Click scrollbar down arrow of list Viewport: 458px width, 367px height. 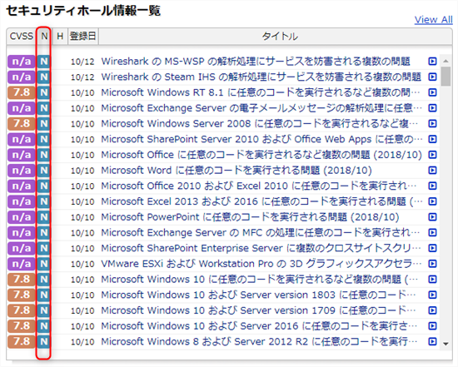(x=446, y=344)
